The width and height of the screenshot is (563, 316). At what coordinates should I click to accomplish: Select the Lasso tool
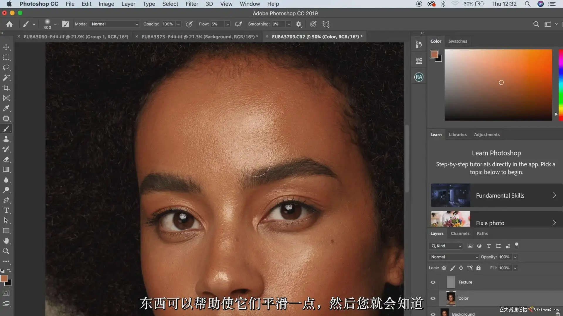click(x=6, y=68)
